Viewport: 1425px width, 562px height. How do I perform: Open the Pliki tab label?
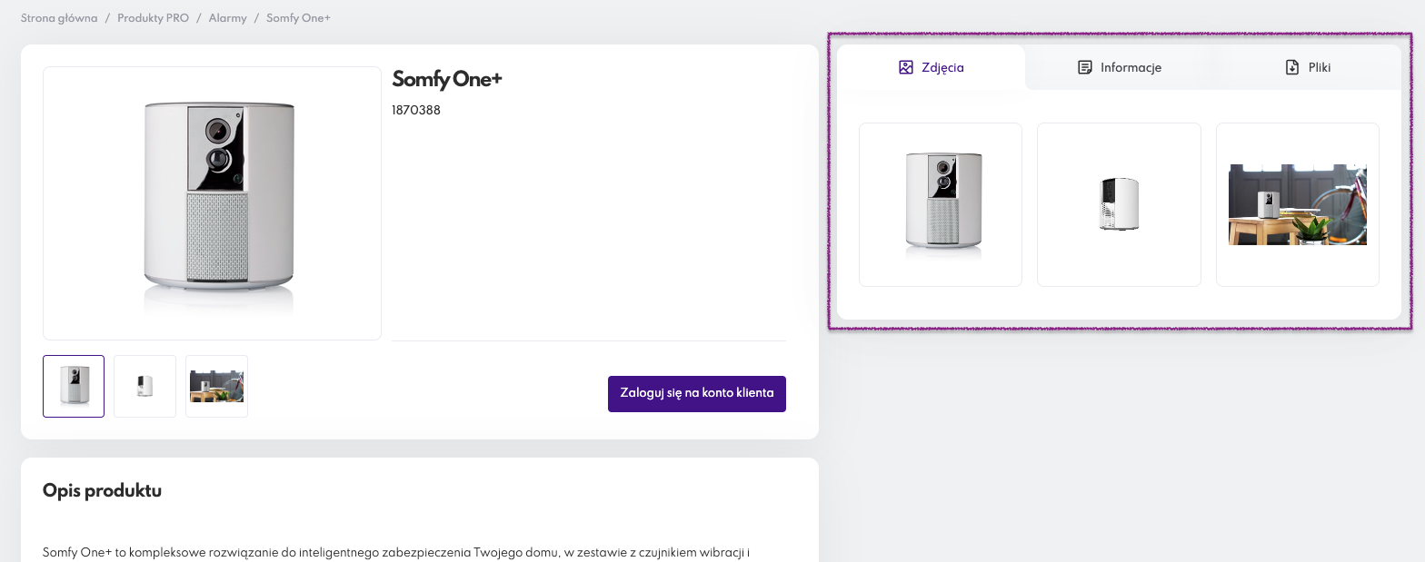pyautogui.click(x=1320, y=67)
